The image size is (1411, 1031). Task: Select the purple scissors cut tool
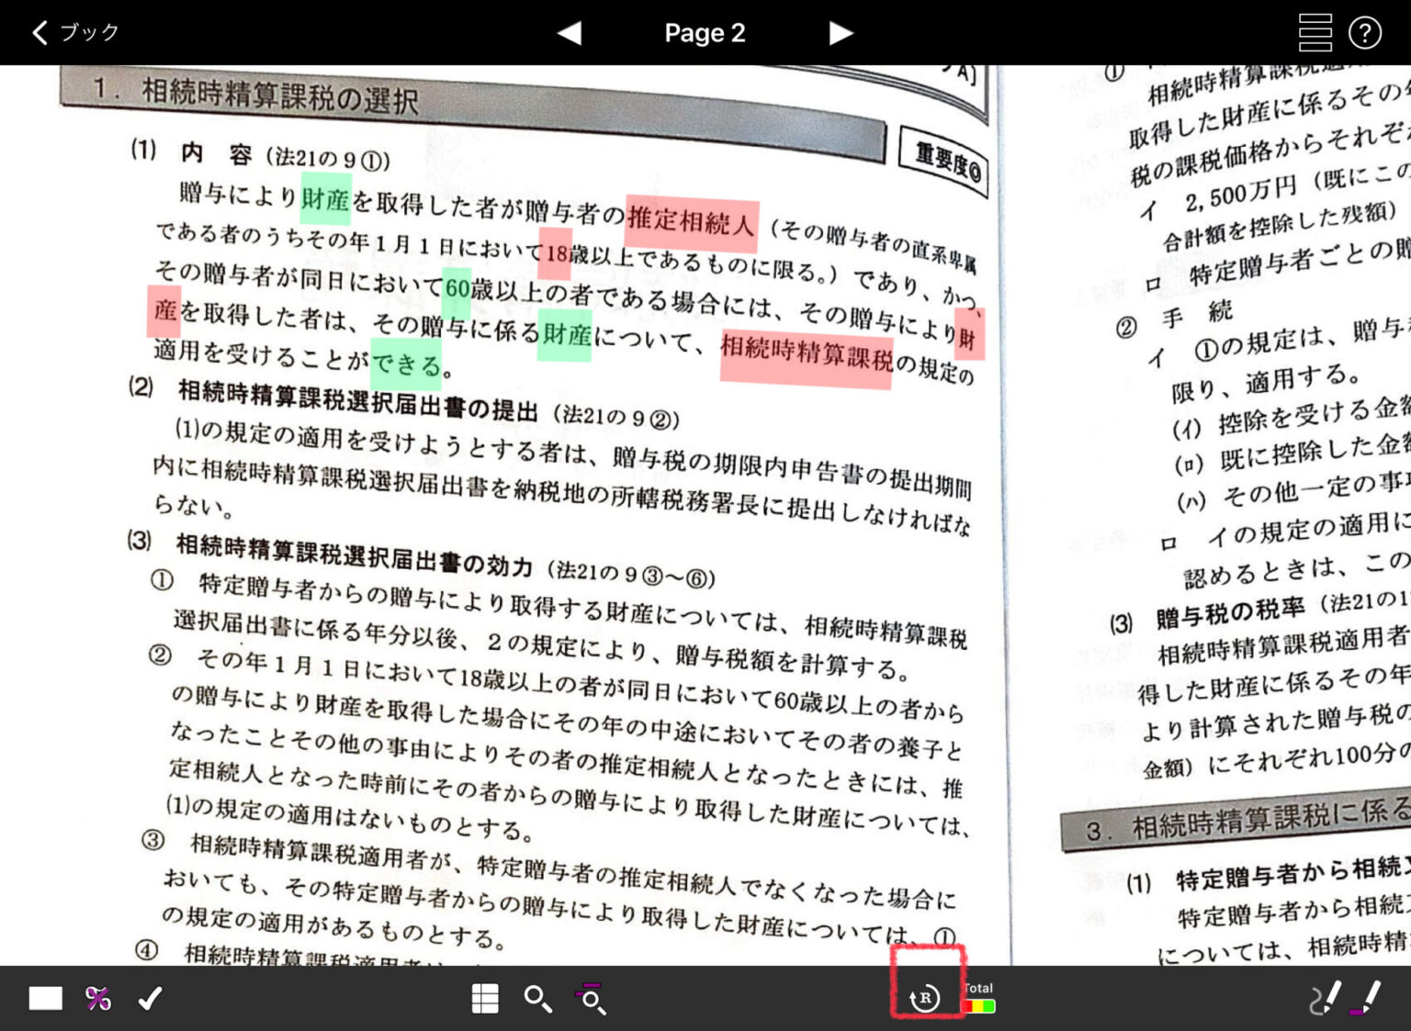tap(98, 998)
